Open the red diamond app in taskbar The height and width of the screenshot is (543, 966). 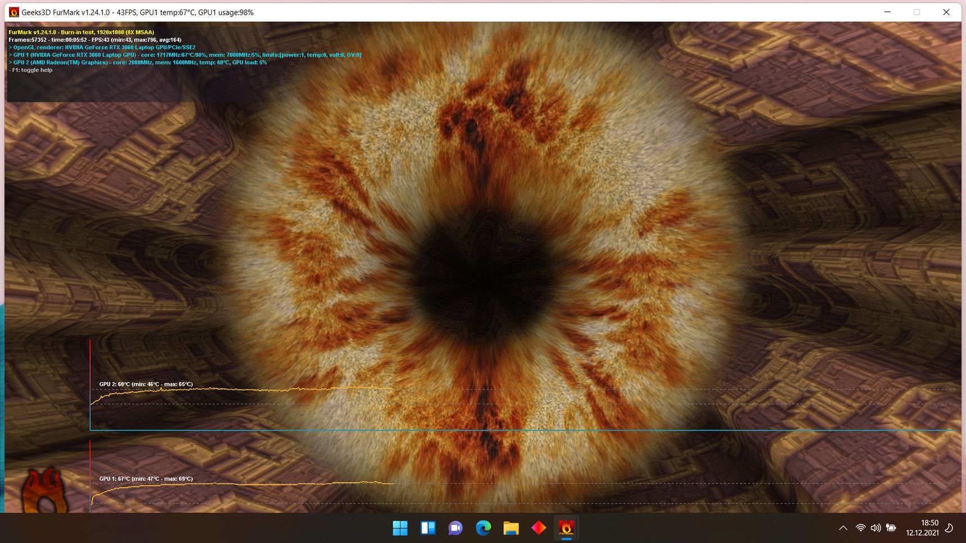tap(539, 528)
